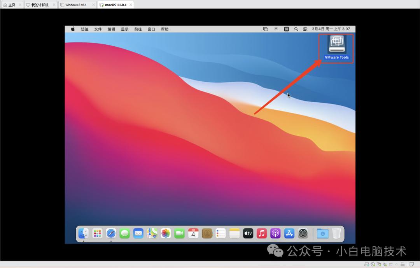This screenshot has width=420, height=268.
Task: Open the Trash from the Dock
Action: 337,233
